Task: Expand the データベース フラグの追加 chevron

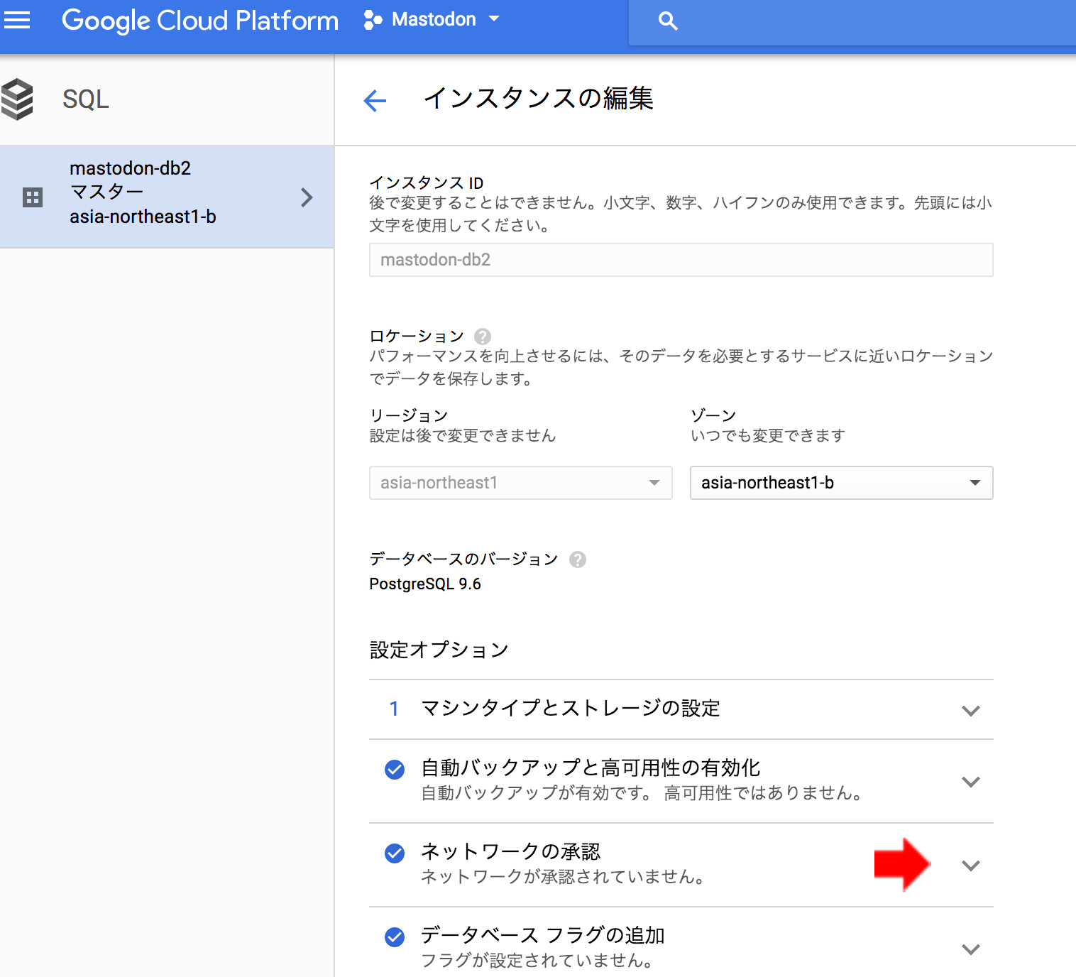Action: [970, 949]
